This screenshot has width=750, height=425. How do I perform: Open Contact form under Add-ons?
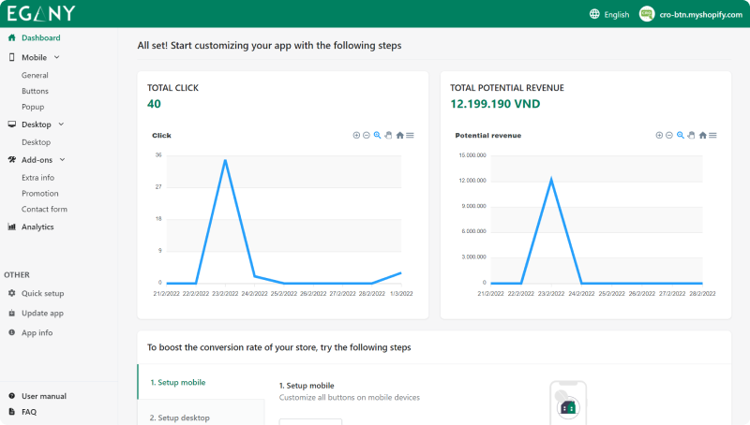point(44,209)
